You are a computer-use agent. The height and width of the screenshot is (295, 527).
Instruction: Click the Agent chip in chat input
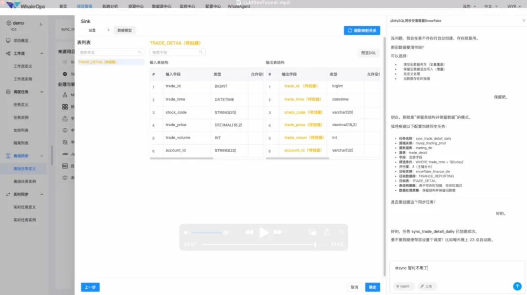403,286
